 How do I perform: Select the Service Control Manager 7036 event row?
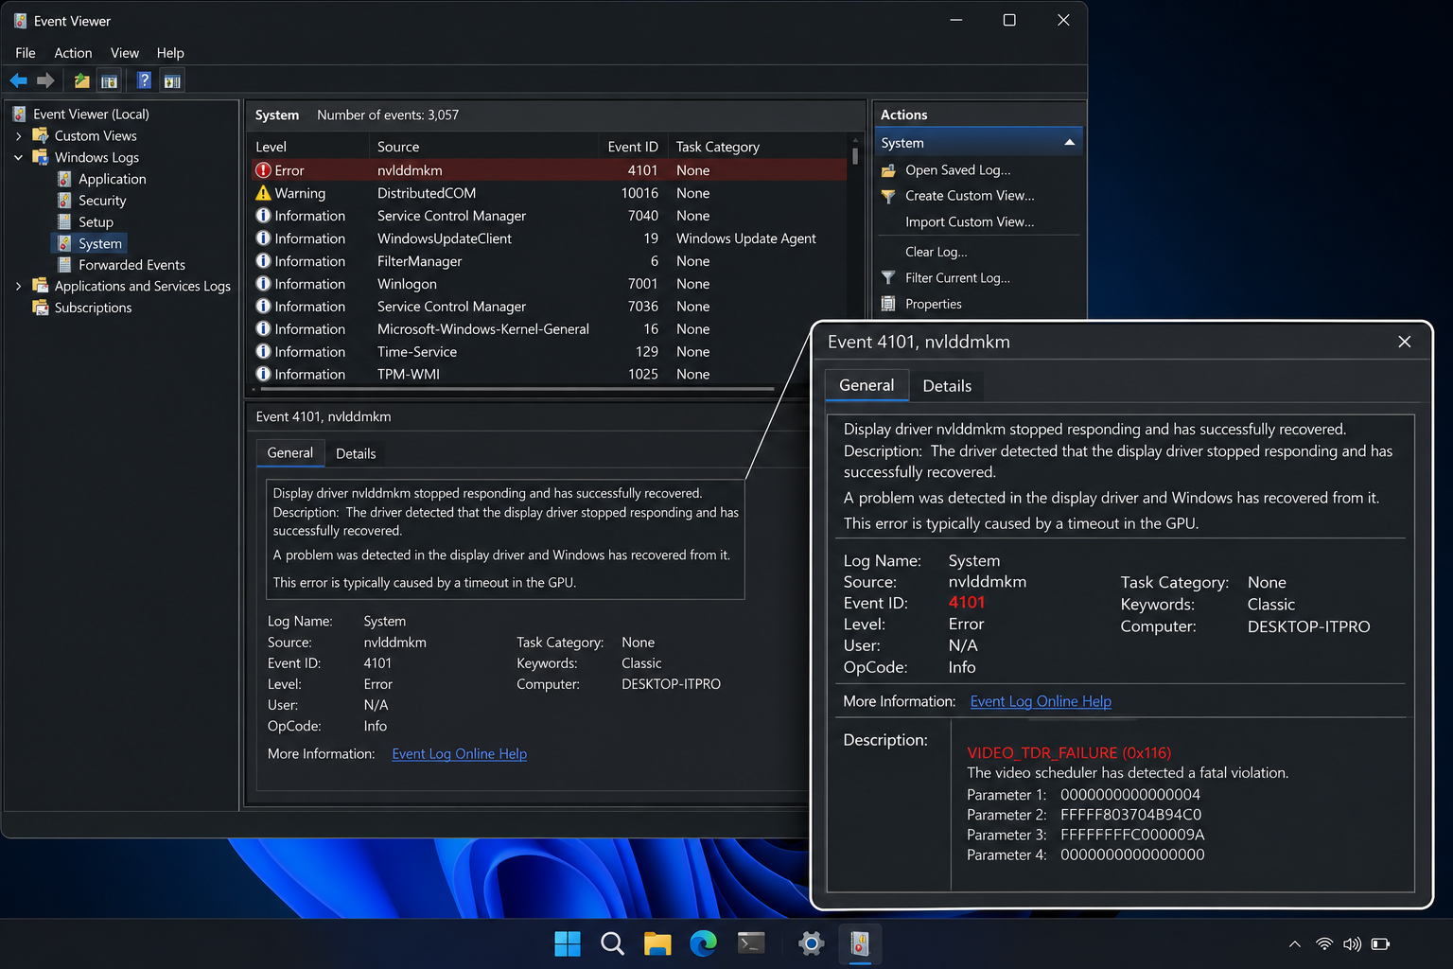coord(549,307)
